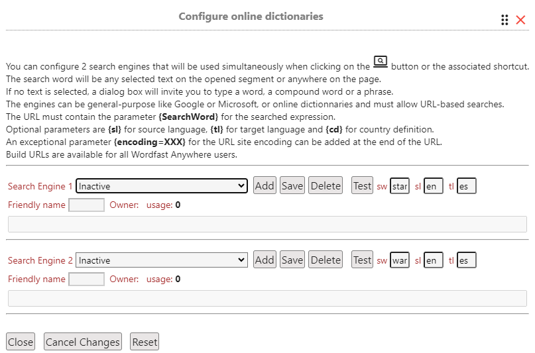The height and width of the screenshot is (353, 535).
Task: Click Add for Search Engine 1
Action: coord(265,185)
